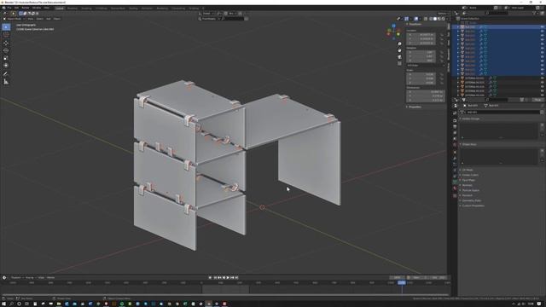Click the Blender icon in the Windows taskbar
Viewport: 546px width, 307px height.
[x=208, y=304]
